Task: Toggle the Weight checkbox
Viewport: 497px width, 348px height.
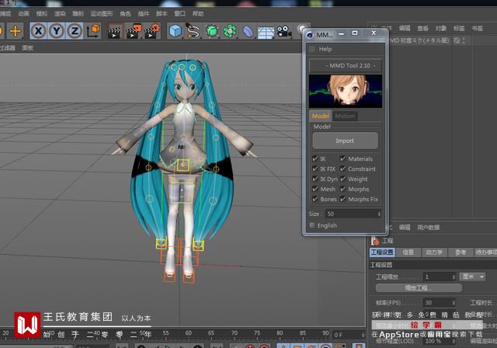Action: coord(342,179)
